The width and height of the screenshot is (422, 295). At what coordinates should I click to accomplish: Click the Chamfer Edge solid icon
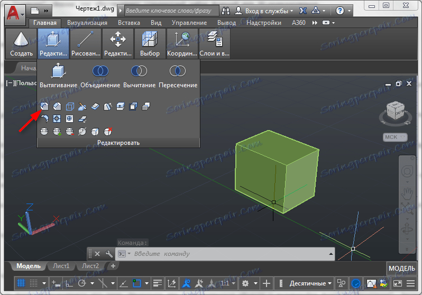click(57, 107)
